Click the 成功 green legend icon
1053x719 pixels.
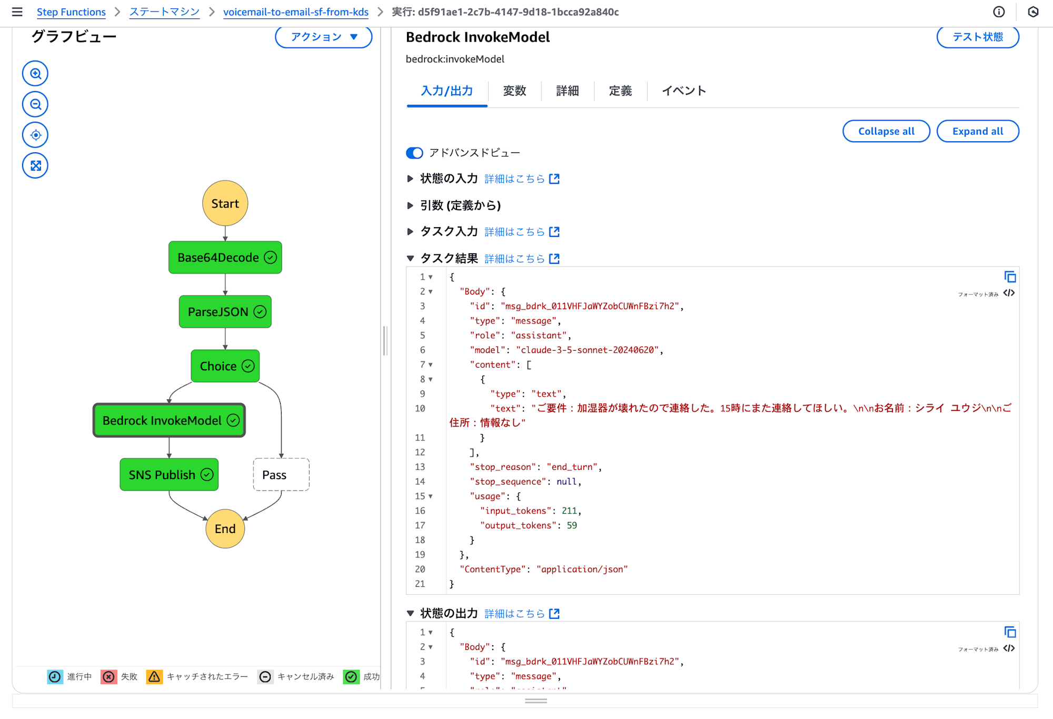point(351,677)
